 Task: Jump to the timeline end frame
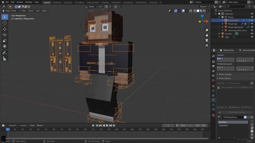point(114,126)
